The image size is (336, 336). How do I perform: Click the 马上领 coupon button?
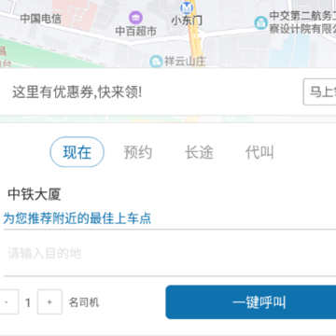(319, 92)
